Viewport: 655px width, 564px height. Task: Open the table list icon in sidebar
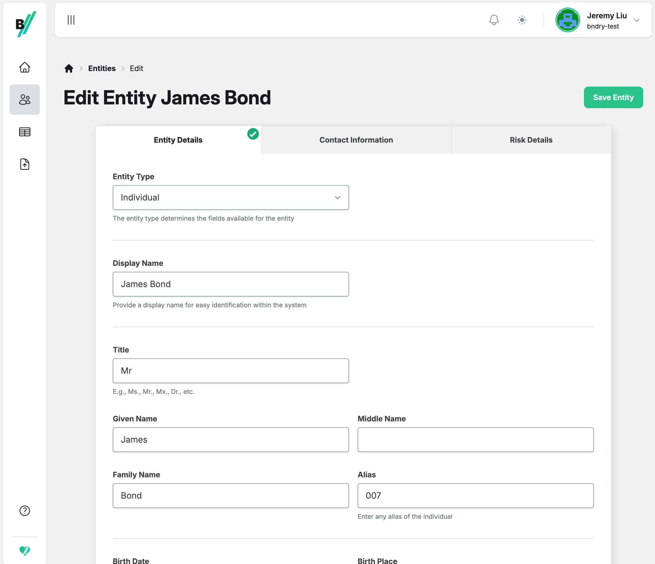pos(25,132)
